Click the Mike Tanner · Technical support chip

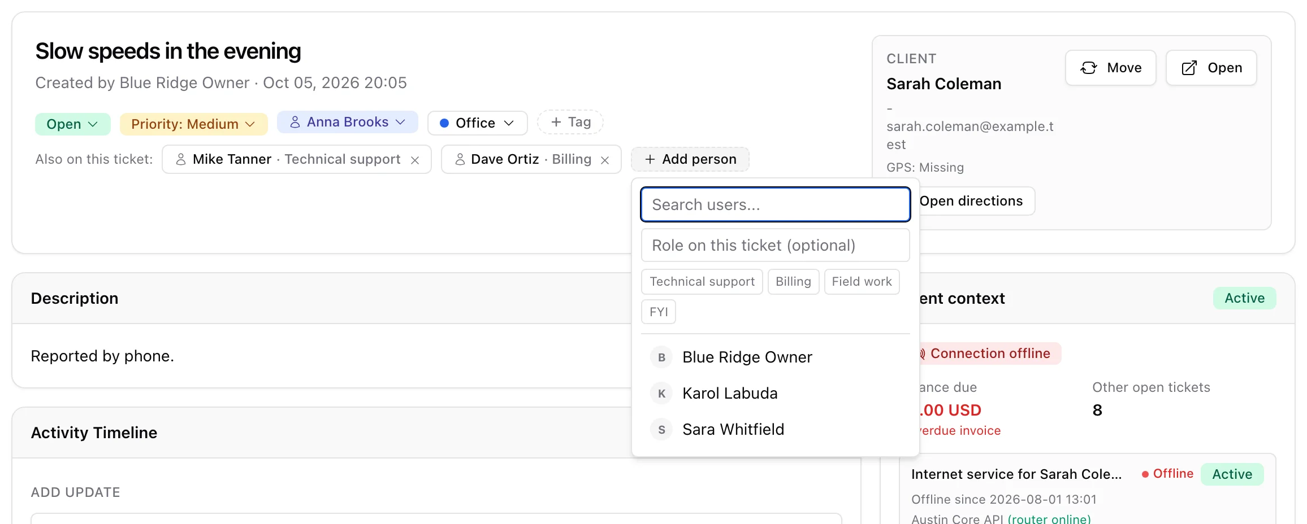pos(296,159)
